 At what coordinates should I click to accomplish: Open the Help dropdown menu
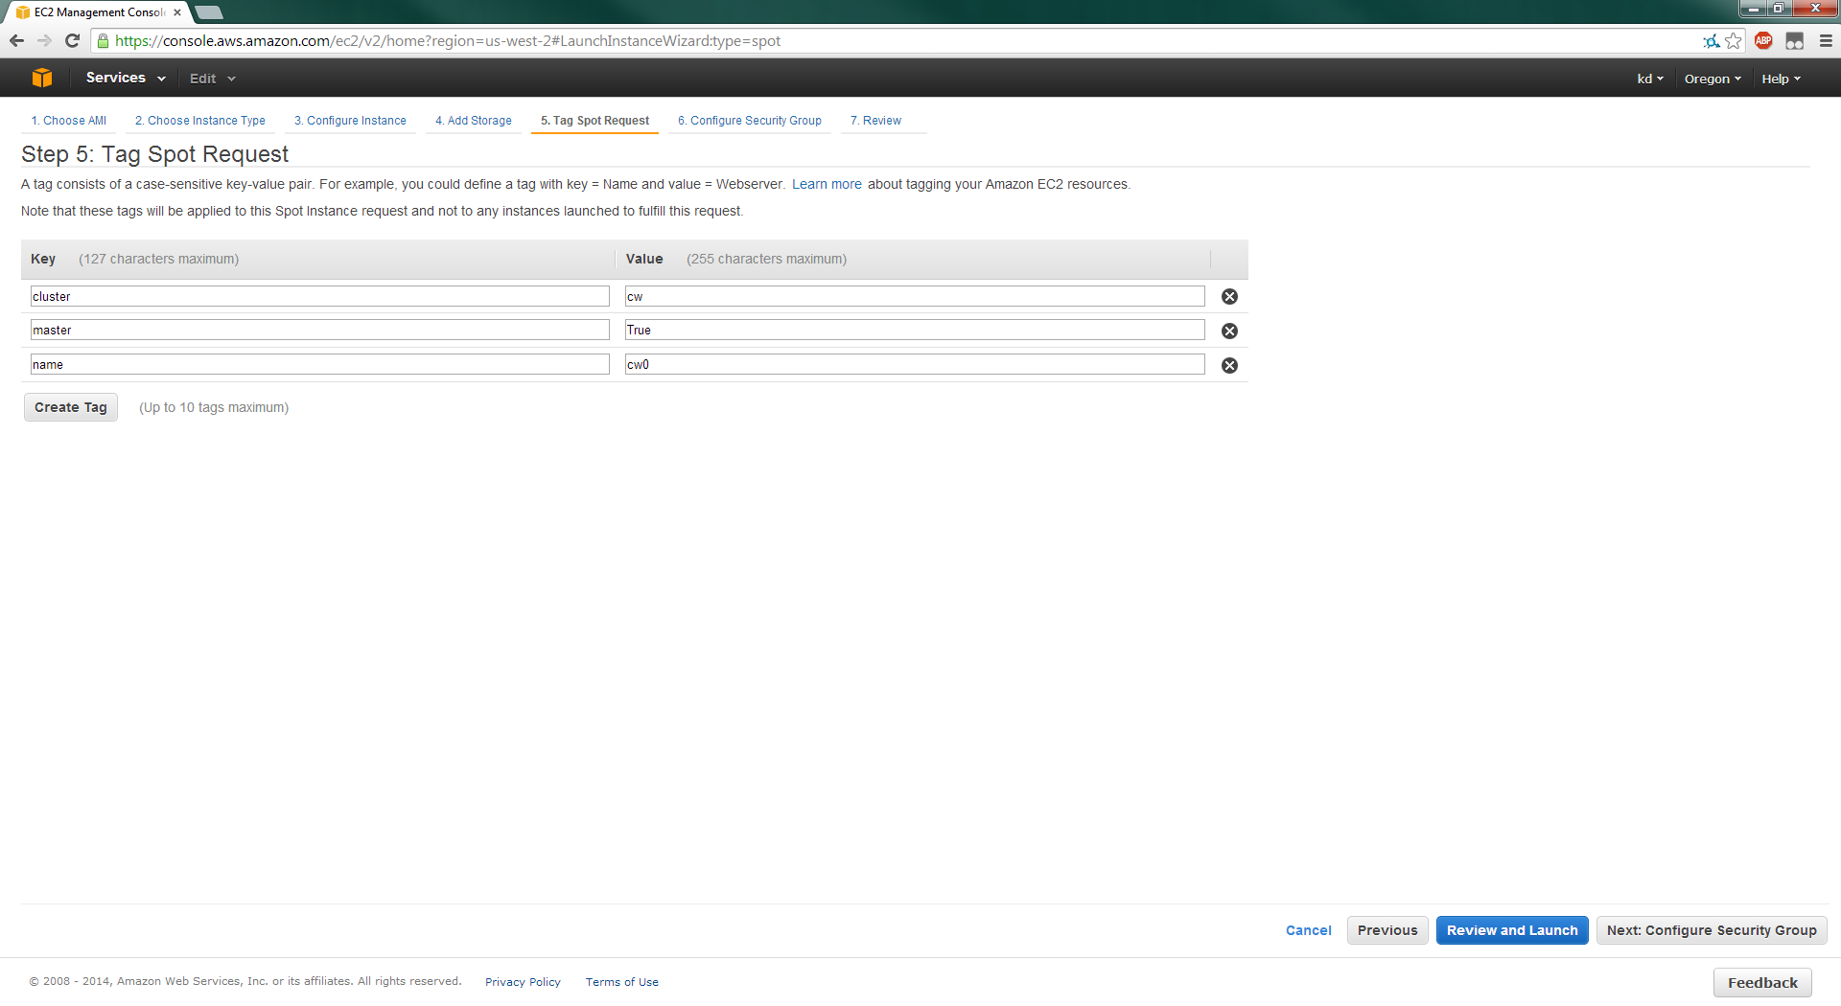[x=1781, y=80]
